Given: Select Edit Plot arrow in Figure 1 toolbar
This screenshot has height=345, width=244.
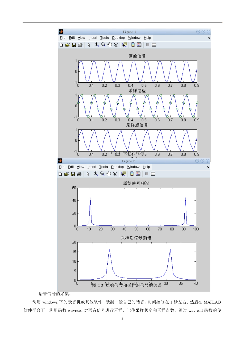Looking at the screenshot, I should (89, 45).
